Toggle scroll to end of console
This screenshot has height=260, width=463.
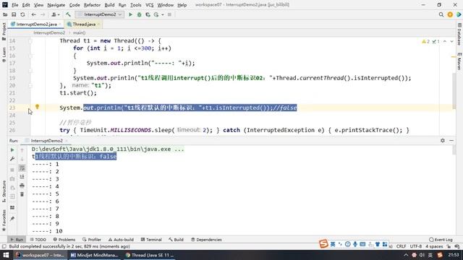tap(22, 176)
